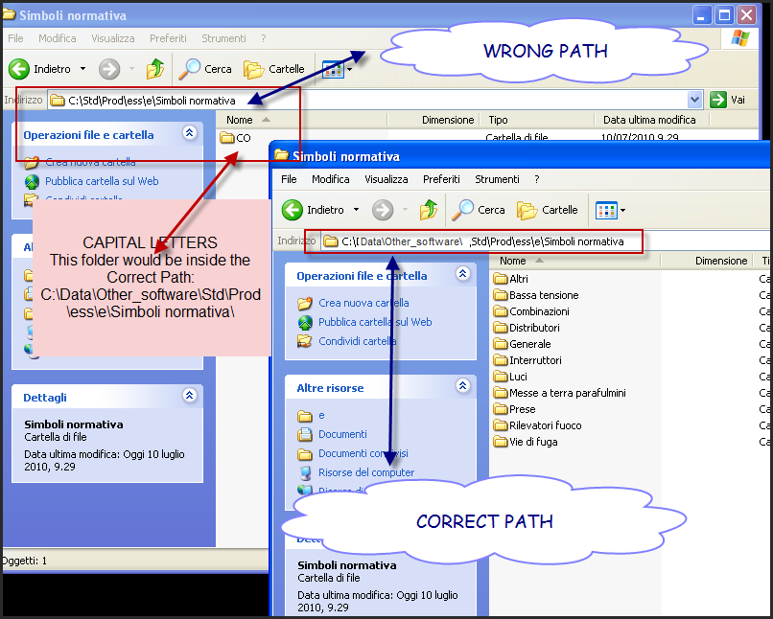Open the Bassa tensione folder

[543, 295]
